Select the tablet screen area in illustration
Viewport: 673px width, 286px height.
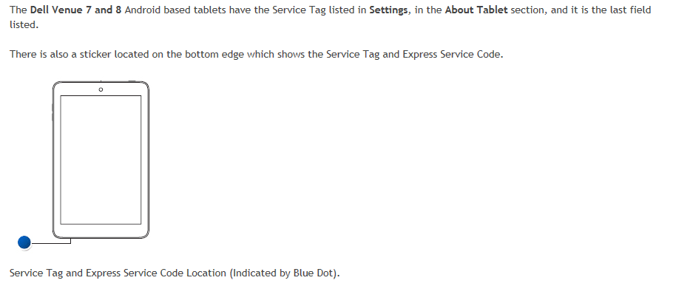point(101,160)
